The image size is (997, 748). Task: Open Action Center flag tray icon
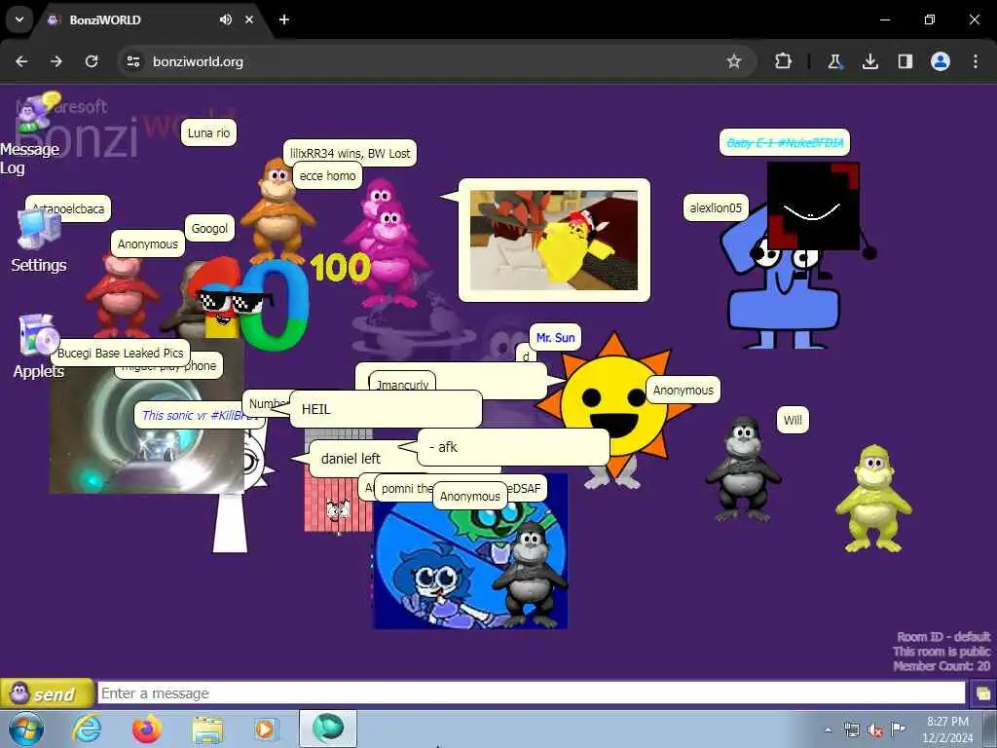[898, 729]
